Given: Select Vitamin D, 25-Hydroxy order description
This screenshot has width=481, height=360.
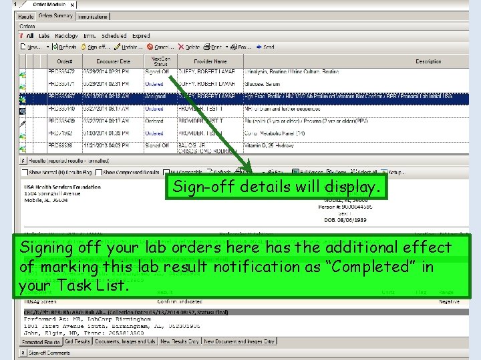Looking at the screenshot, I should point(269,146).
